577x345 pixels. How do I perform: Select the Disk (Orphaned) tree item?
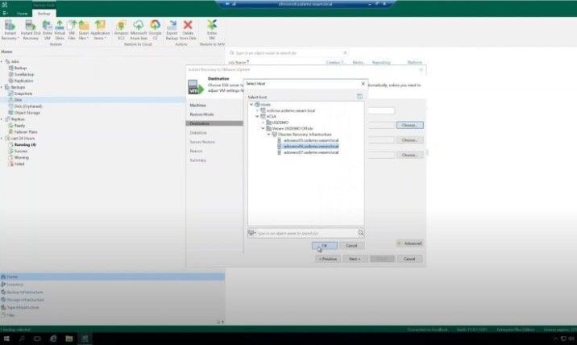tap(28, 106)
